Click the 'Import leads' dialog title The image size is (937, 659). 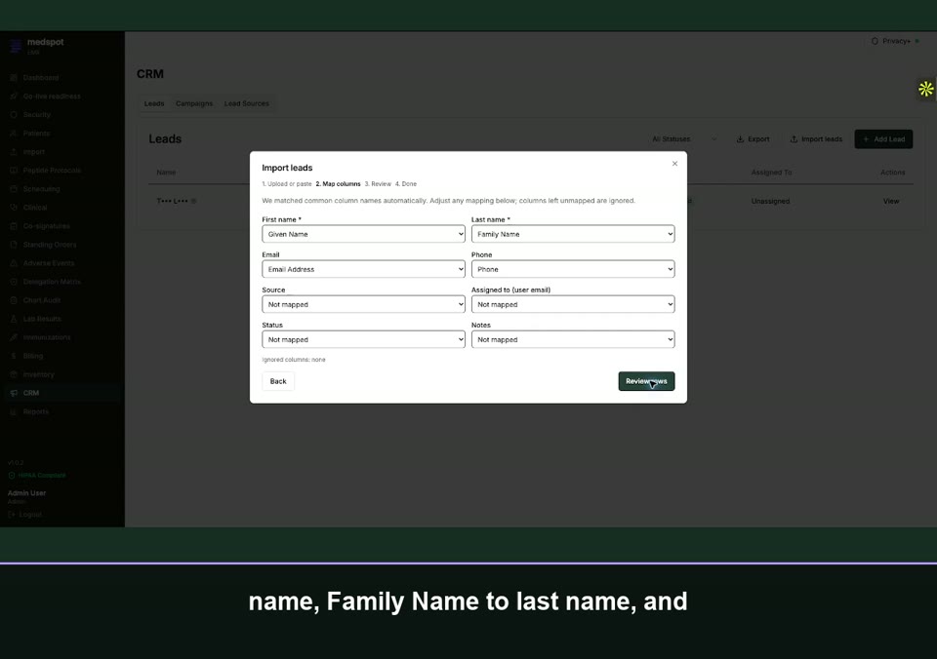click(x=287, y=168)
